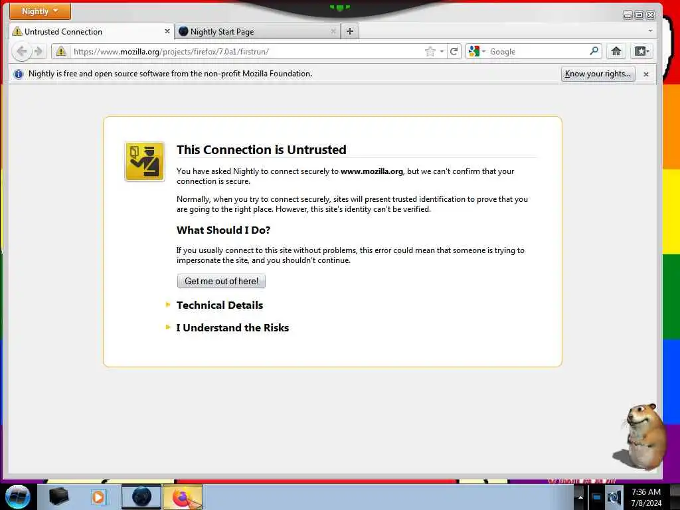Open the Windows Start menu
This screenshot has width=680, height=510.
point(18,497)
